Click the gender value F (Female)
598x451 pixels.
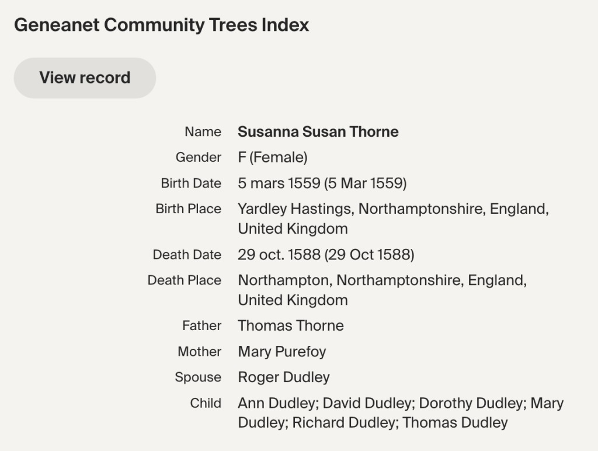click(272, 157)
